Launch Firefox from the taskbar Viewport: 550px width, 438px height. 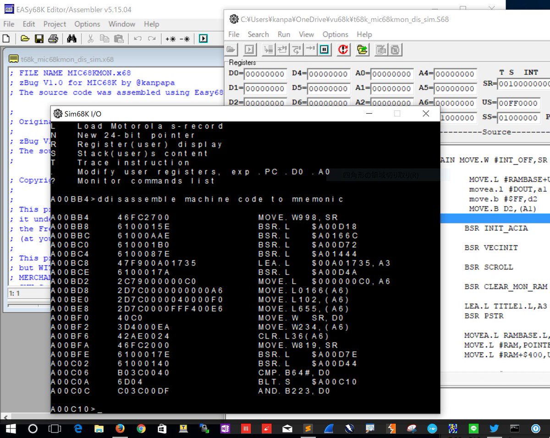click(120, 429)
